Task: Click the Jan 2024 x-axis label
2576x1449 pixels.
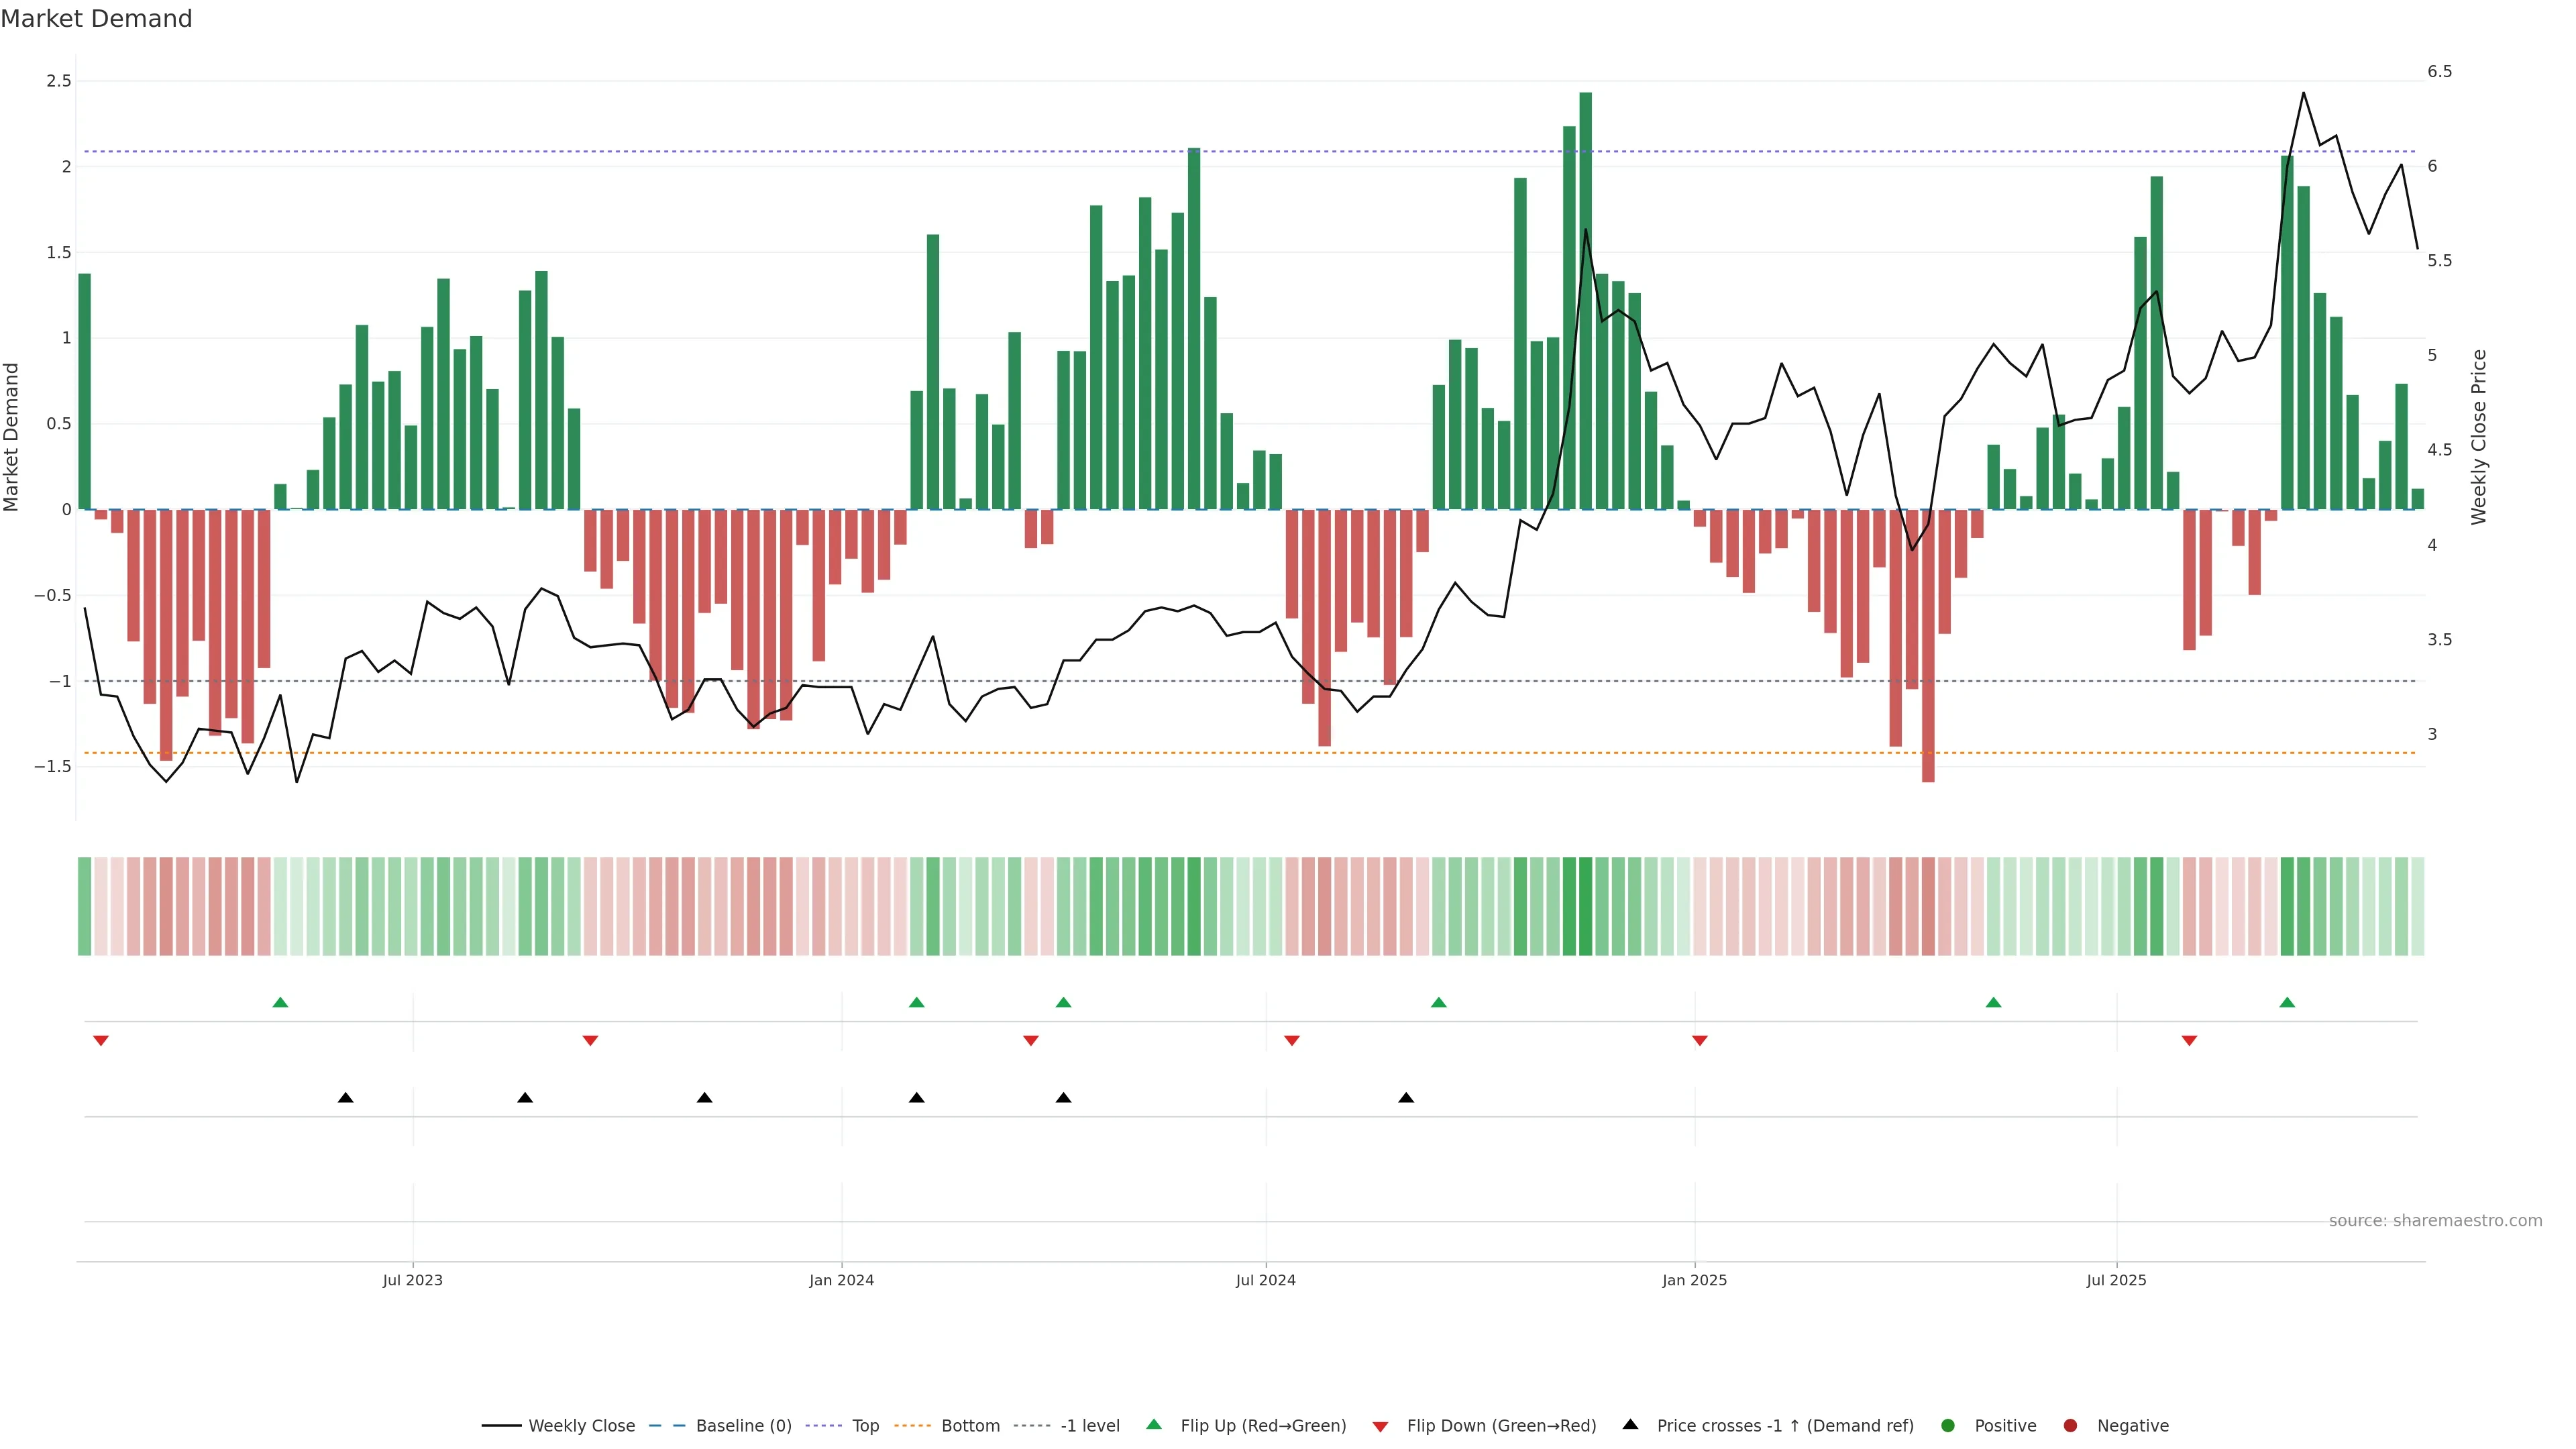Action: pos(841,1280)
